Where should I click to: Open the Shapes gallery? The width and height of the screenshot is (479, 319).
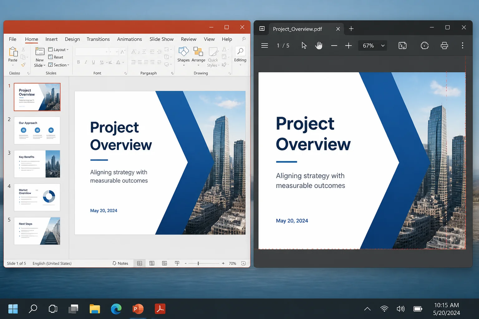click(183, 56)
